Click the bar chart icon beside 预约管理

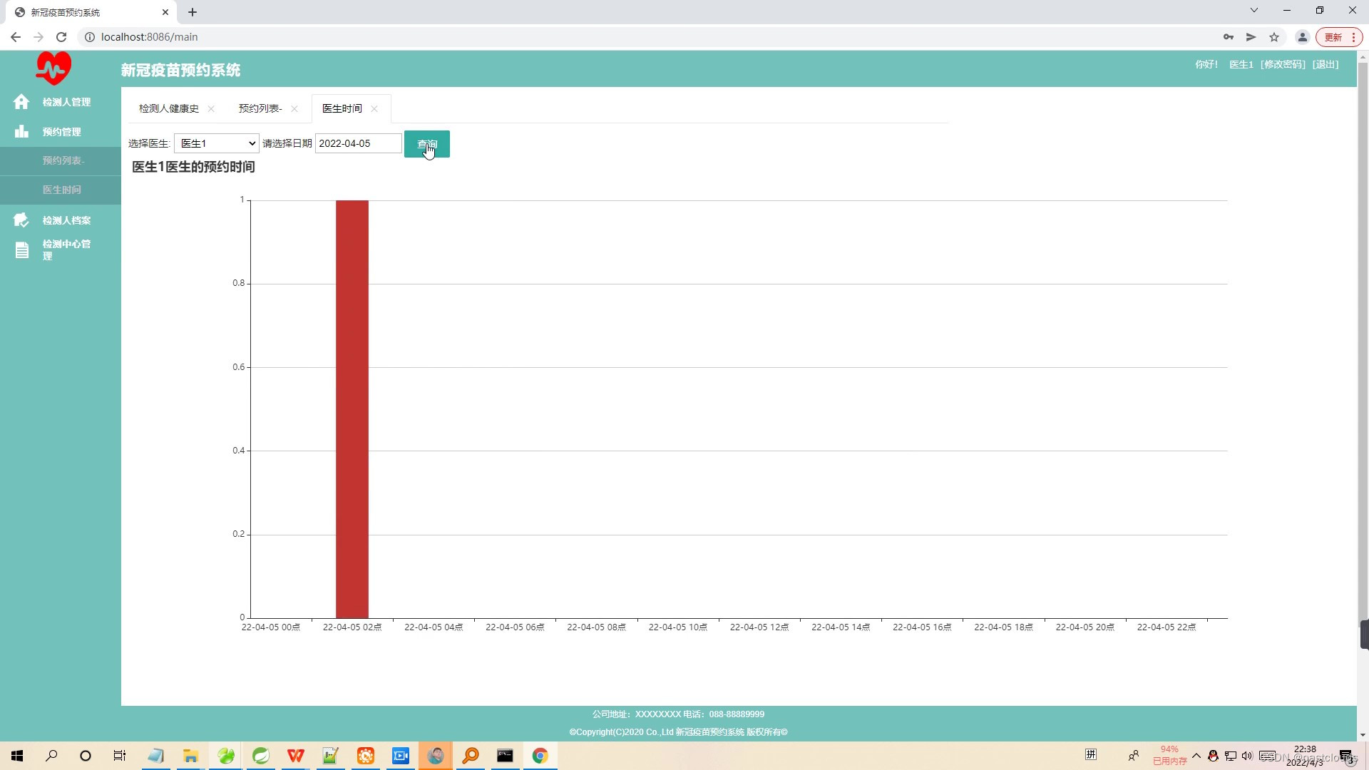coord(21,132)
